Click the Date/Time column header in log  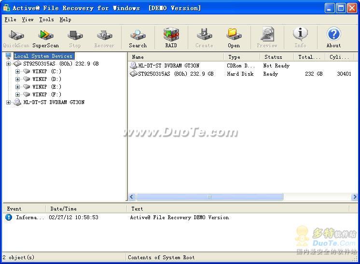coord(86,209)
